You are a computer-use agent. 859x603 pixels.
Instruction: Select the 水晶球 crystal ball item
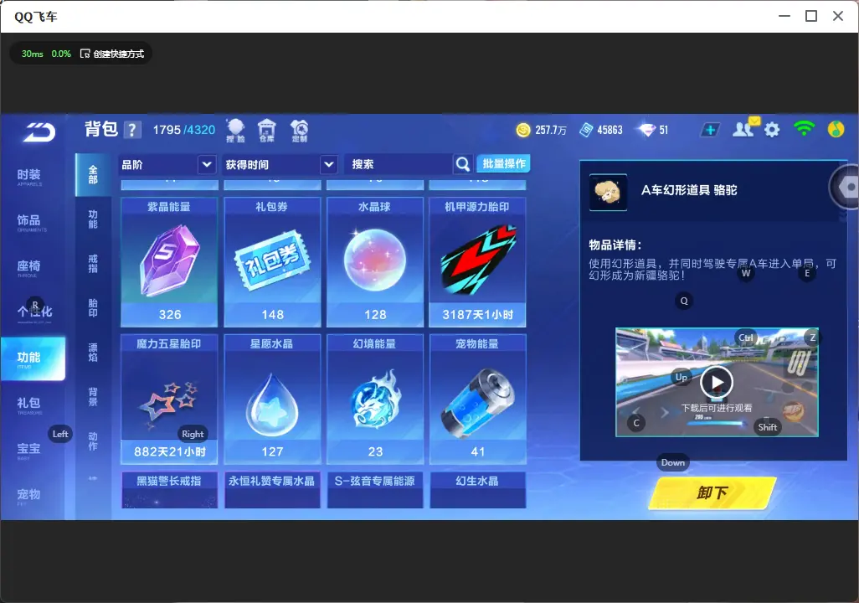pos(375,262)
